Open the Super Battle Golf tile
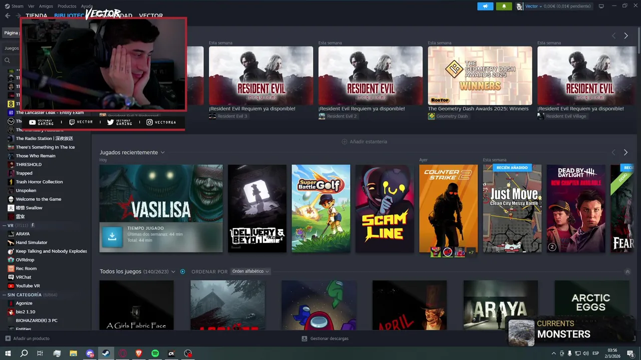 tap(321, 208)
